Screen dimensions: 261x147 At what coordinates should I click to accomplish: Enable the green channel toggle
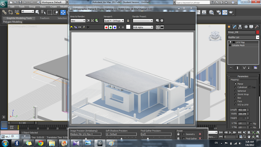tap(111, 27)
